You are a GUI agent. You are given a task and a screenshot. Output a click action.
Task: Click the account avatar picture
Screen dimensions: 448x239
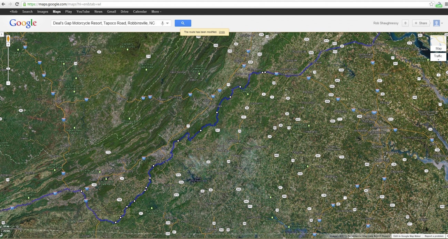pyautogui.click(x=436, y=23)
